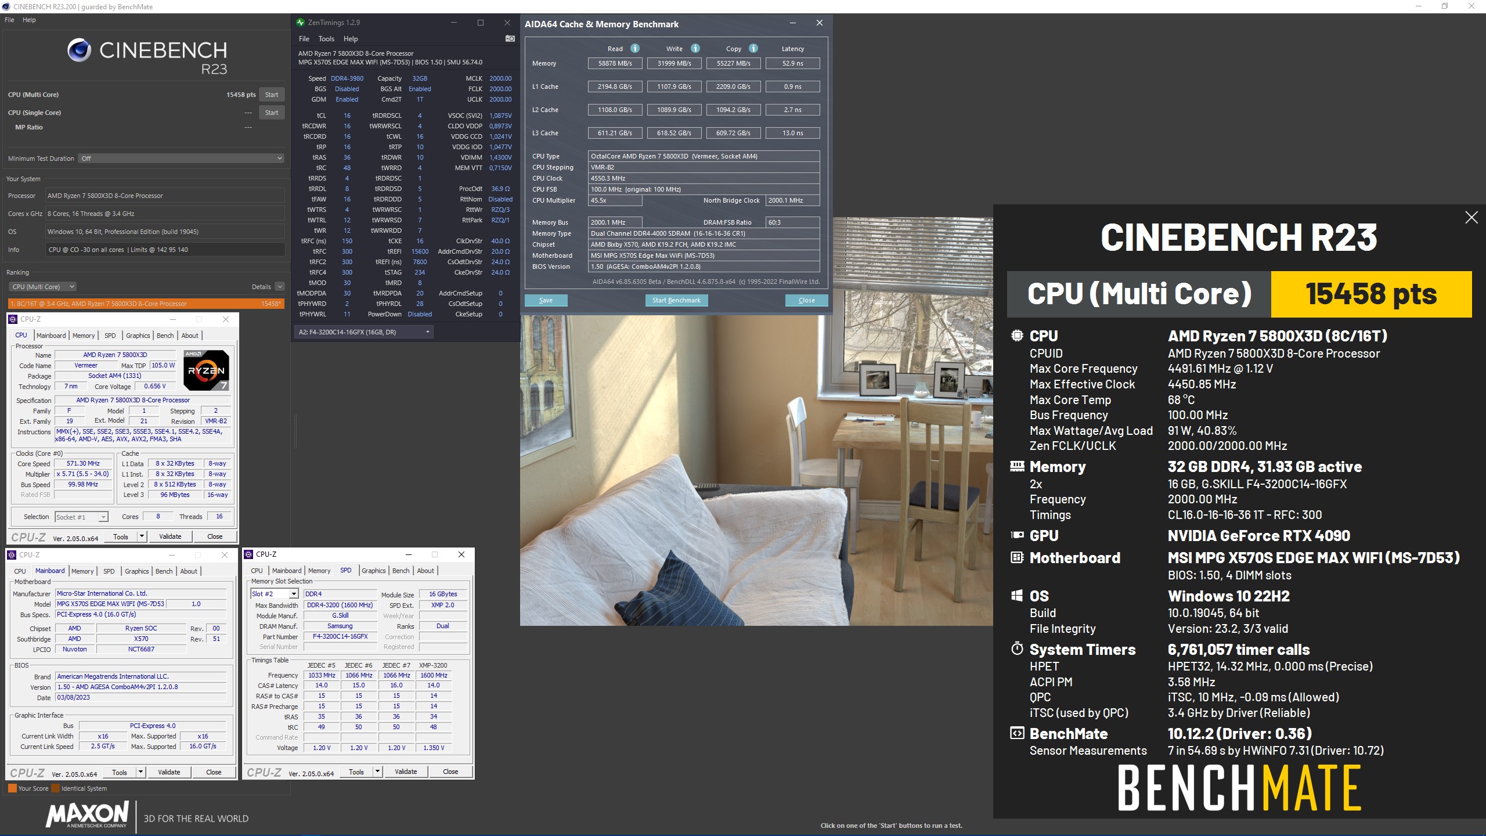Click Start Benchmark in AIDA64
Image resolution: width=1486 pixels, height=836 pixels.
click(676, 300)
